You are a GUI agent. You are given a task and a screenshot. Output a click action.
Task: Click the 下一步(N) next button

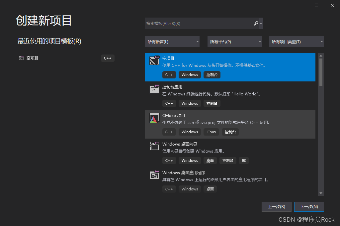tap(309, 207)
